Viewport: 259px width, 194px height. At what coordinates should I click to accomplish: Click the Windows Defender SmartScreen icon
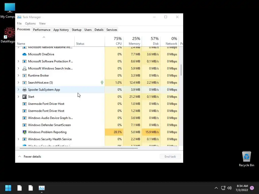[25, 125]
